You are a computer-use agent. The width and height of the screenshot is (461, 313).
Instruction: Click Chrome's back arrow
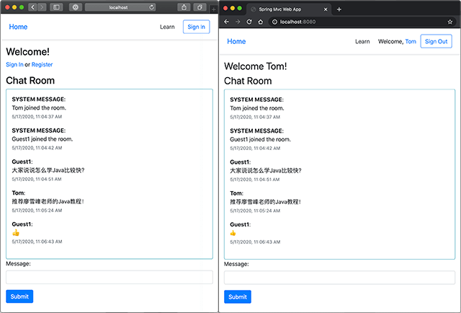click(x=227, y=22)
